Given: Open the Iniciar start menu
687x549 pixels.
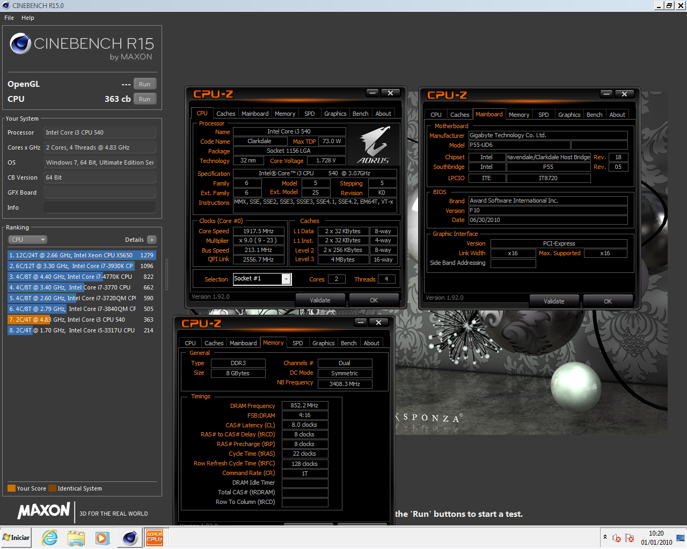Looking at the screenshot, I should [16, 537].
